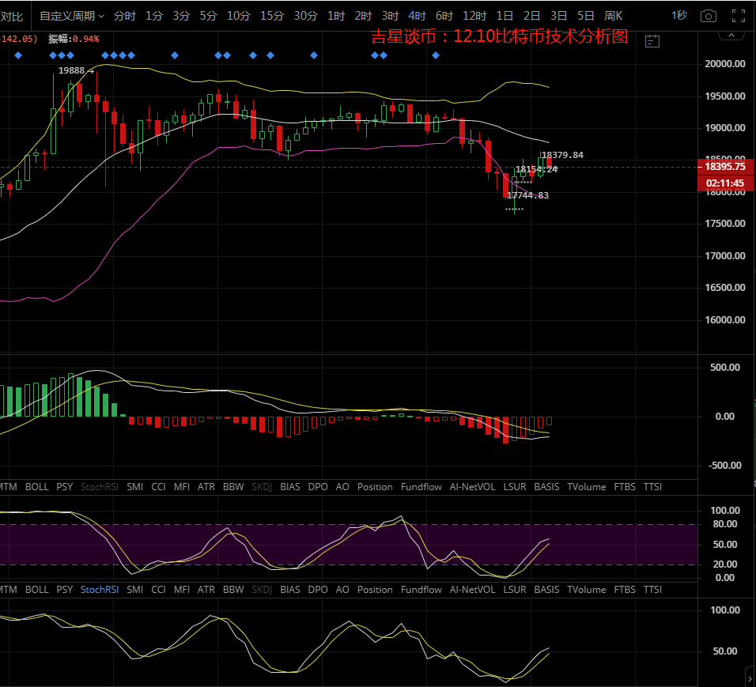Toggle the blue highlighted StochRSI indicator
Image resolution: width=756 pixels, height=687 pixels.
(x=99, y=590)
